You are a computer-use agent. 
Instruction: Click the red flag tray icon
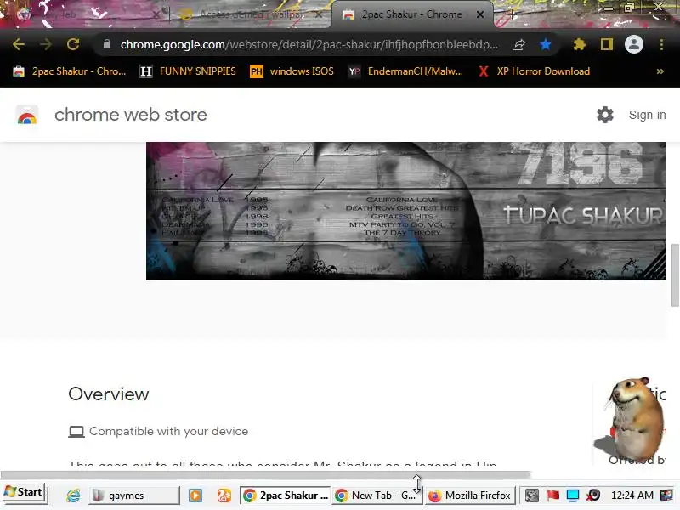(x=552, y=495)
